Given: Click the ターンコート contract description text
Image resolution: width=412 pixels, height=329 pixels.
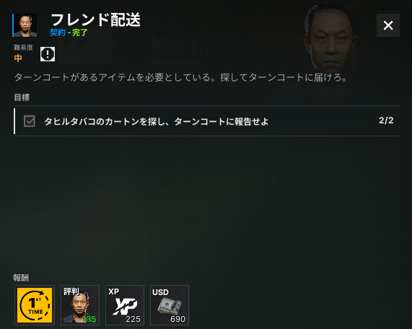Looking at the screenshot, I should [181, 77].
